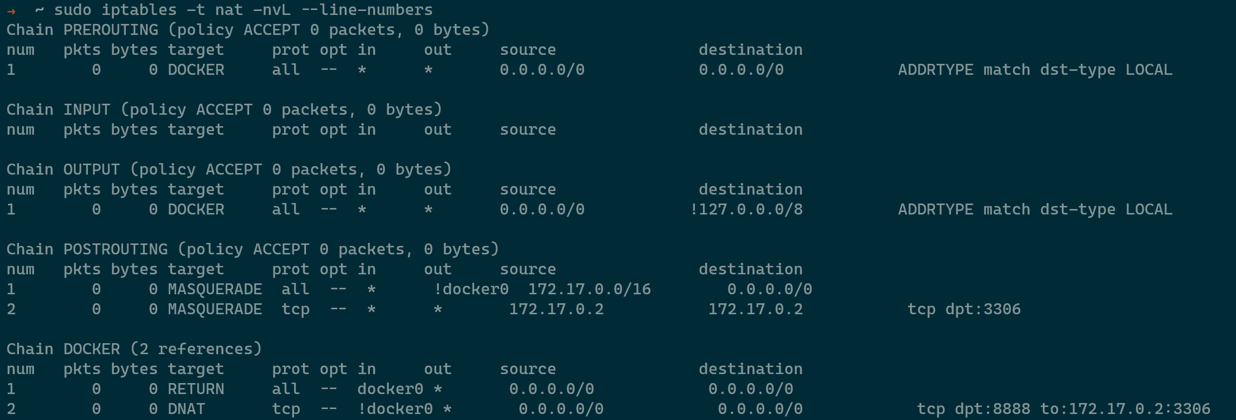Click the orange prompt arrow

pyautogui.click(x=11, y=11)
